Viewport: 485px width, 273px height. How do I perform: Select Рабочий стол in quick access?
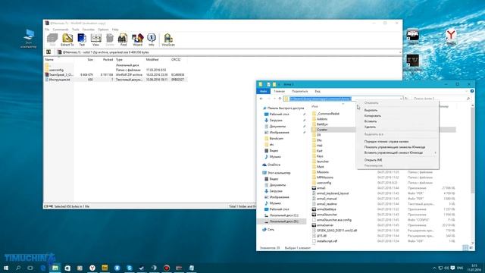pos(280,115)
